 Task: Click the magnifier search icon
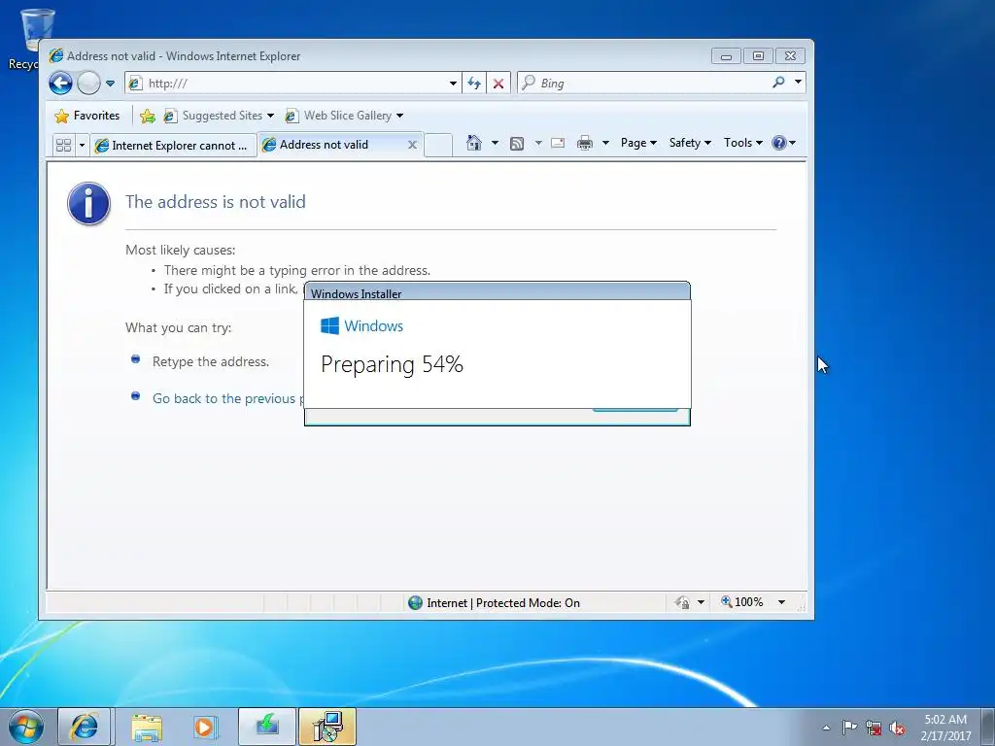[x=778, y=82]
